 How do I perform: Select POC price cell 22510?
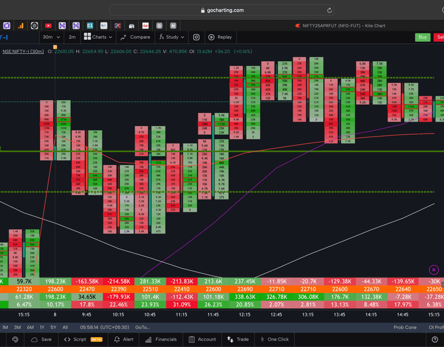coord(150,289)
